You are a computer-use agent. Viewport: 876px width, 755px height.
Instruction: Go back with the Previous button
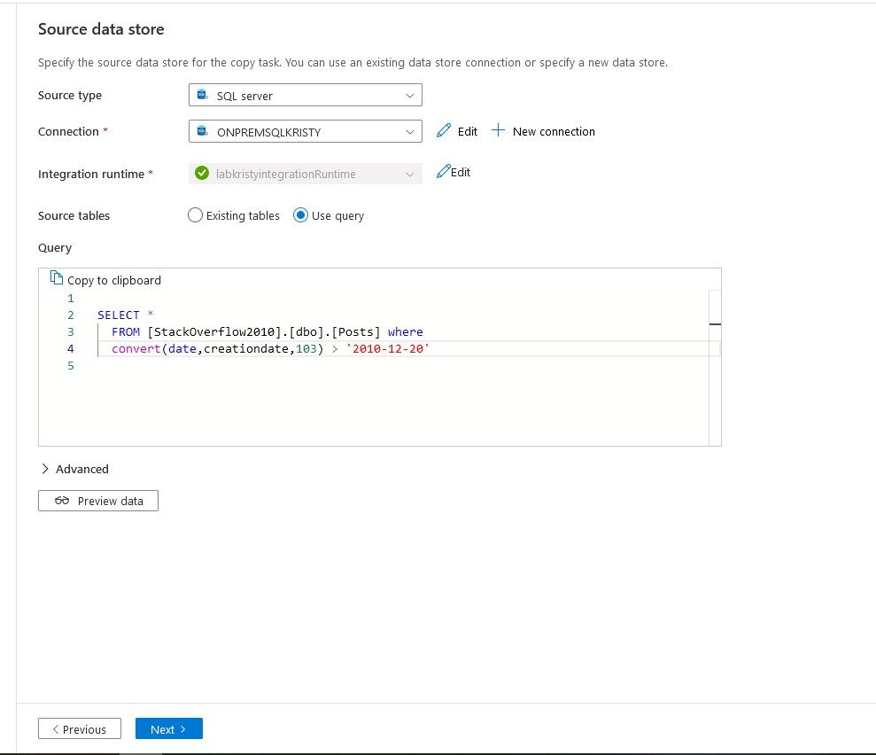79,729
